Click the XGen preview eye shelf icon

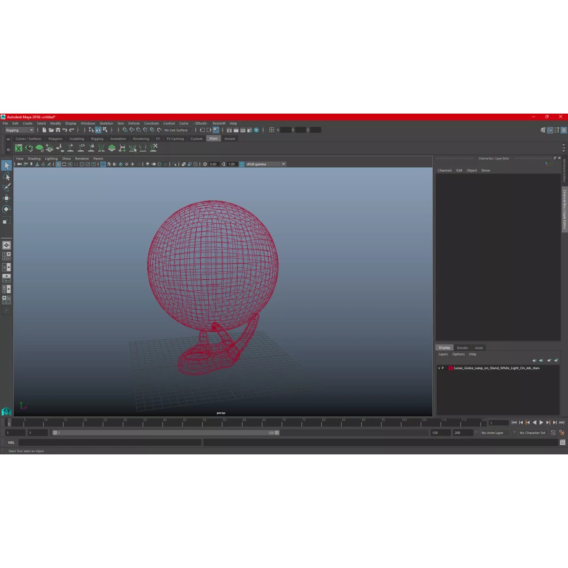[x=29, y=148]
